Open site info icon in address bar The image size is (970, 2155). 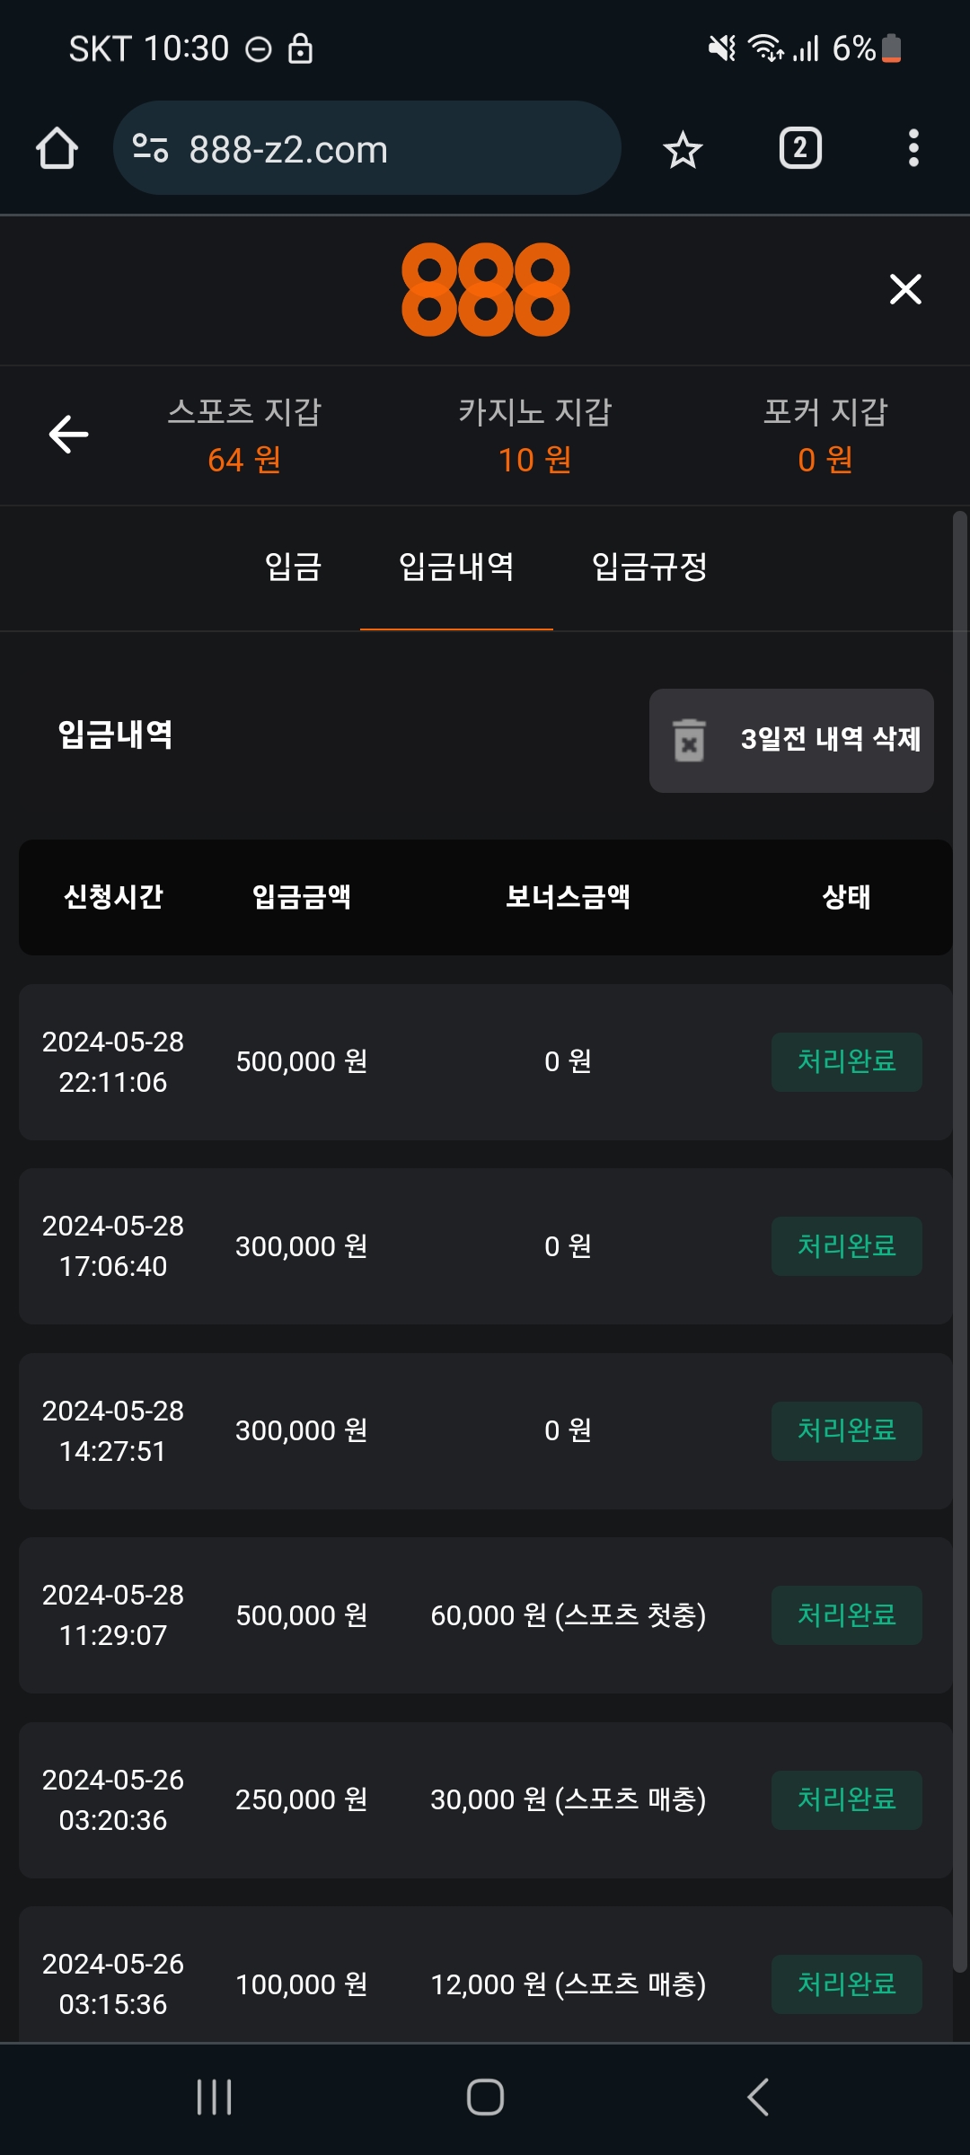tap(150, 148)
